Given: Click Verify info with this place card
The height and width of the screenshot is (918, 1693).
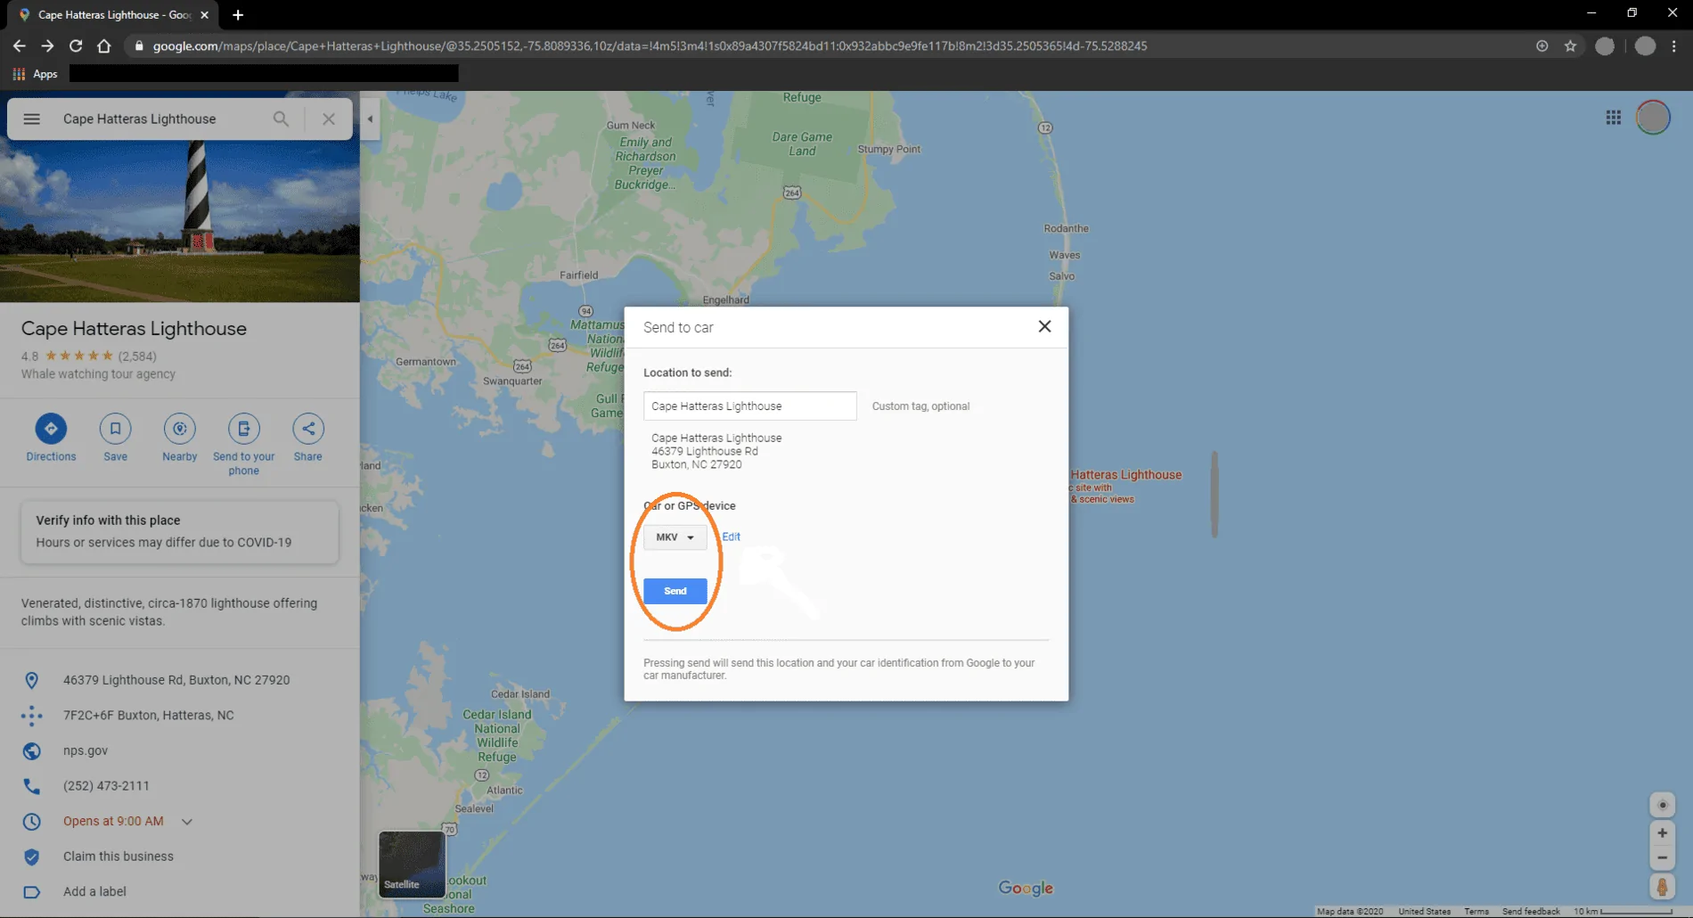Looking at the screenshot, I should coord(180,531).
